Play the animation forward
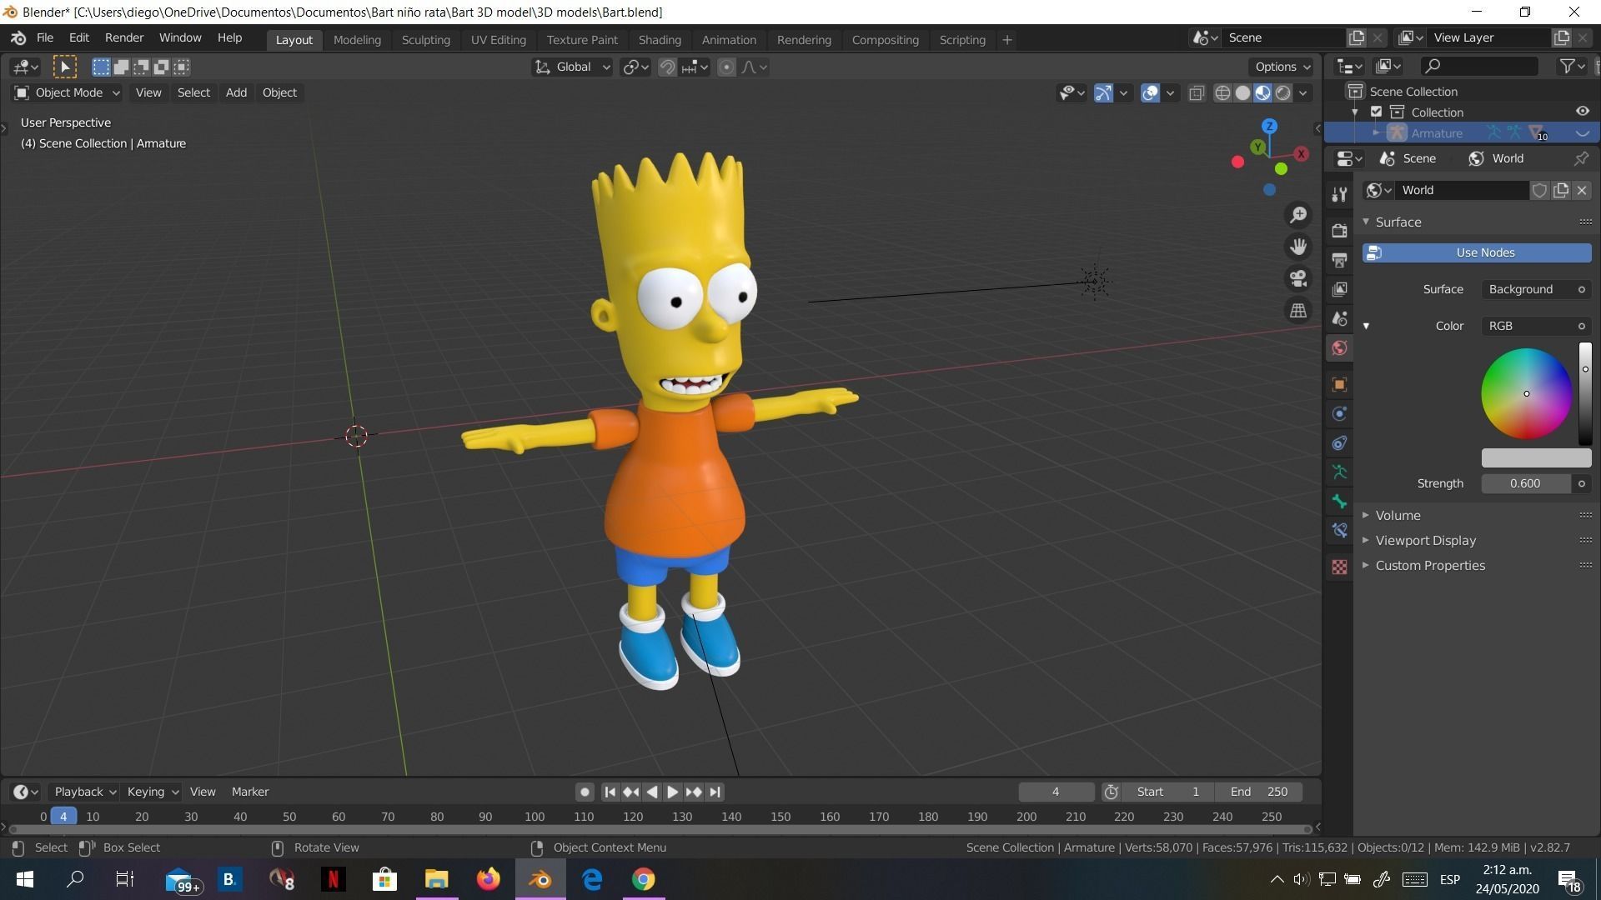Image resolution: width=1601 pixels, height=900 pixels. 672,792
